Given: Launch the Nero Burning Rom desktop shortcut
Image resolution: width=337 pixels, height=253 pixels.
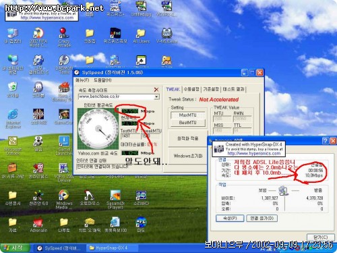Looking at the screenshot, I should coord(64,92).
